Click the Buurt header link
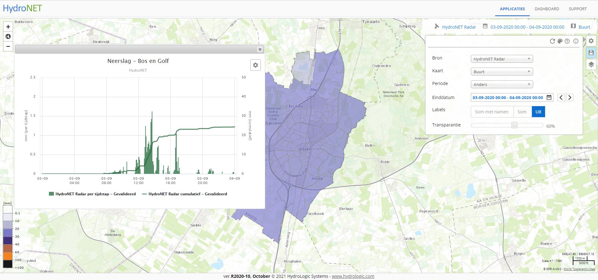598x280 pixels. click(x=584, y=27)
